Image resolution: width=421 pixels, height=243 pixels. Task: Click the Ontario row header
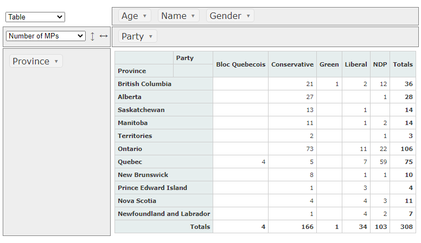pyautogui.click(x=164, y=149)
